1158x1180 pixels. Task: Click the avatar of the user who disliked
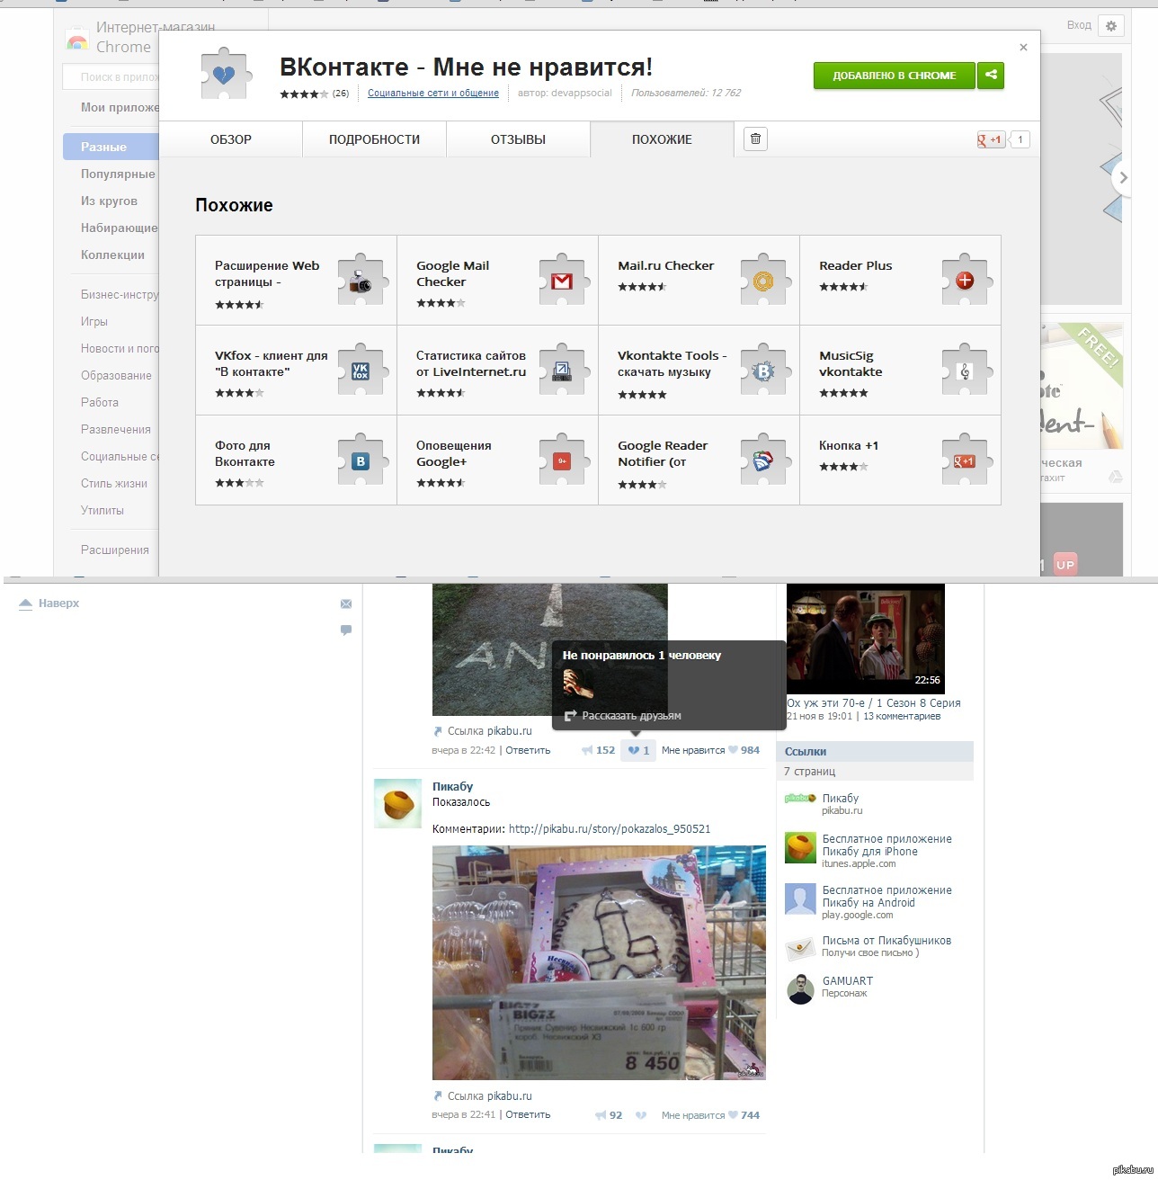[x=578, y=684]
